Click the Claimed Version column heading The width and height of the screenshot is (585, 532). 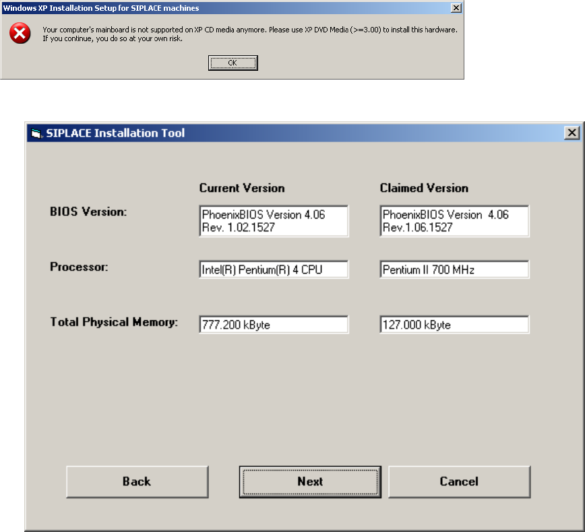tap(424, 188)
